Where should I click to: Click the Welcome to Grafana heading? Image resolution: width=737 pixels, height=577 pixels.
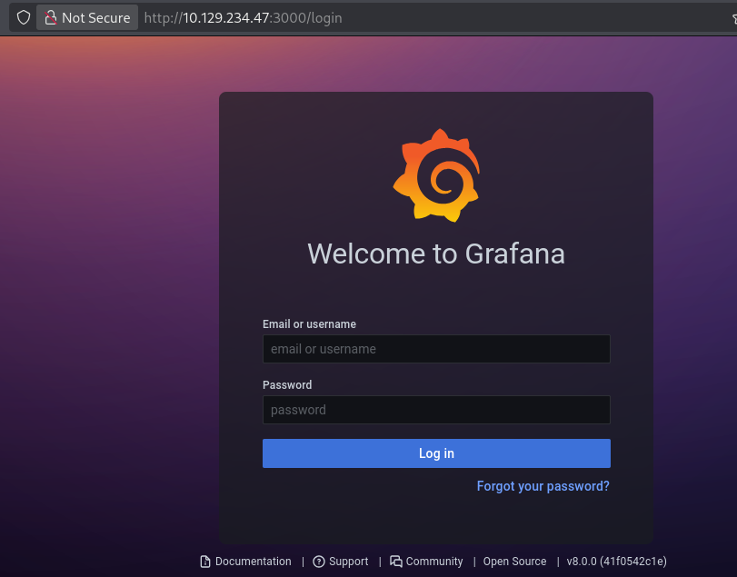[436, 254]
